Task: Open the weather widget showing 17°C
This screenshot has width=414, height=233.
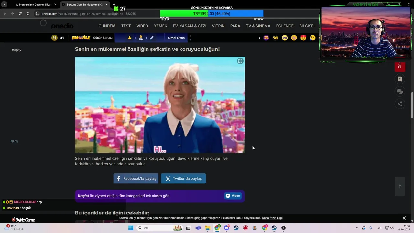Action: tap(14, 228)
